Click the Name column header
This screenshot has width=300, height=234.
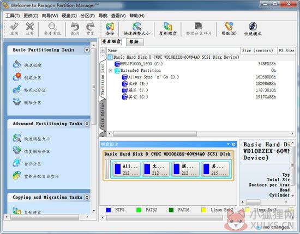pos(173,51)
